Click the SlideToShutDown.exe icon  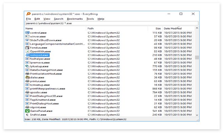[x=27, y=40]
